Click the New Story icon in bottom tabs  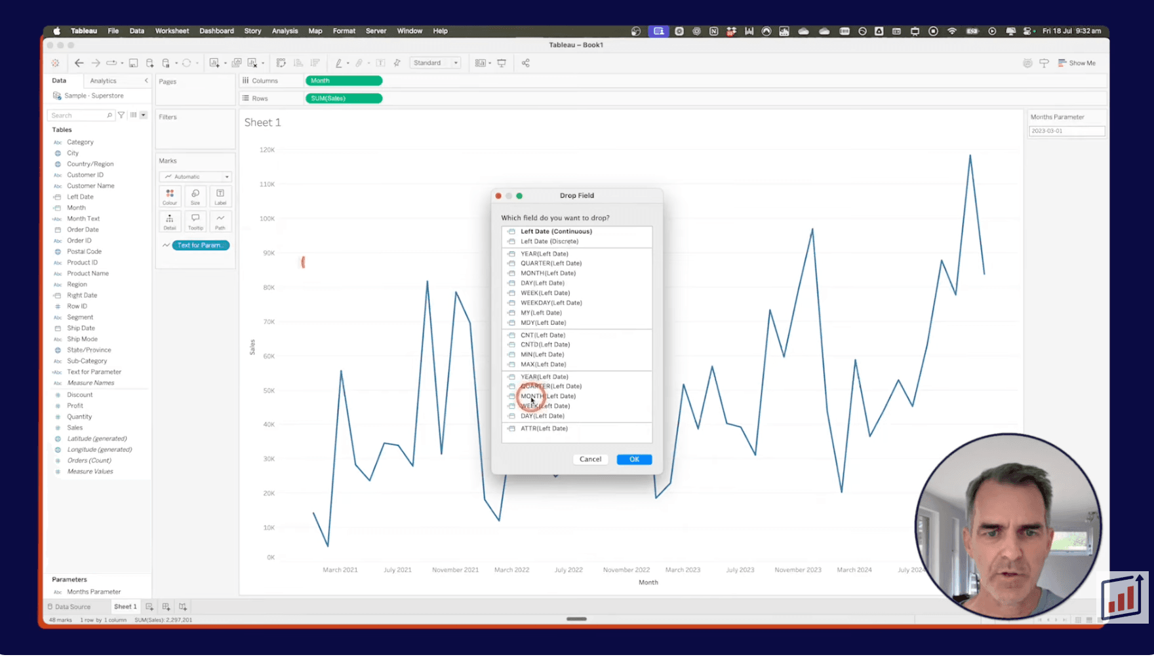click(x=183, y=607)
